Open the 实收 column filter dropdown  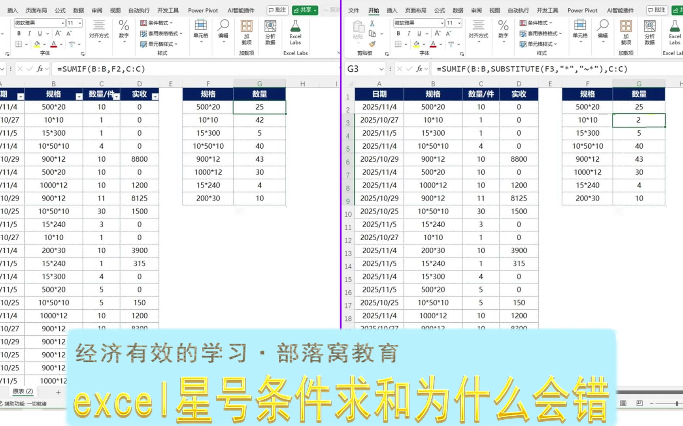155,96
